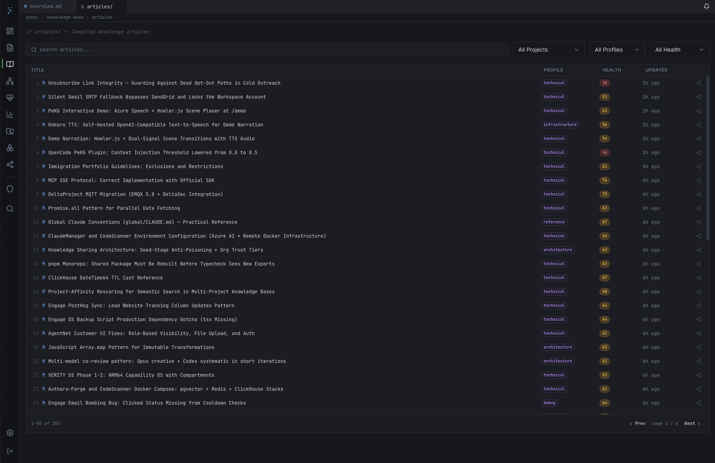Open the MCP SSE Protocol article
715x463 pixels.
click(131, 180)
